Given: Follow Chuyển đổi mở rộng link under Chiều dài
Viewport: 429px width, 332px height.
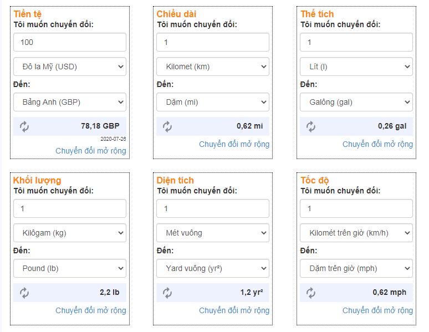Looking at the screenshot, I should pos(234,144).
